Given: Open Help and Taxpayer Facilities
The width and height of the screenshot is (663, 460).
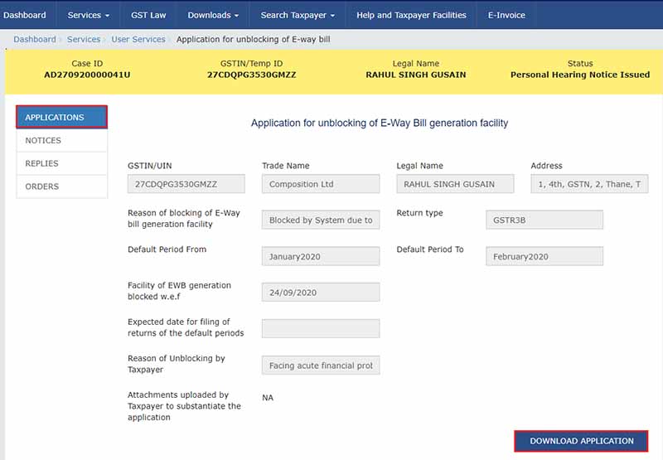Looking at the screenshot, I should point(411,15).
